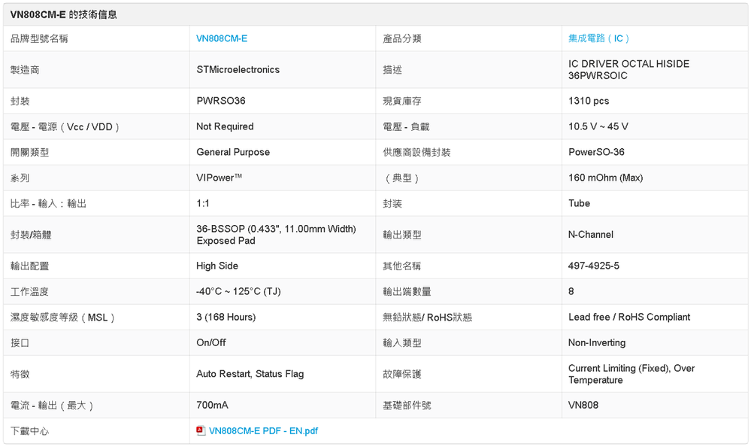Screen dimensions: 751x447
Task: Select the 電壓 - 負載 label
Action: 406,126
